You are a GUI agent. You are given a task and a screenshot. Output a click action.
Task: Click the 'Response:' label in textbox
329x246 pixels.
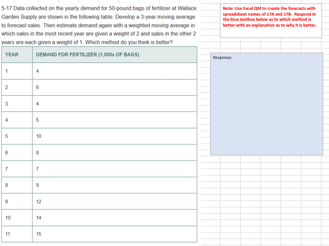[x=222, y=58]
